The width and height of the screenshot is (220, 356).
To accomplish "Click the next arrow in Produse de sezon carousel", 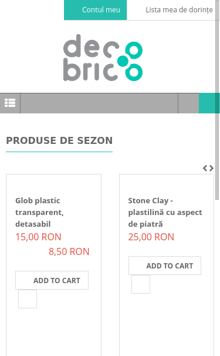I will [211, 168].
